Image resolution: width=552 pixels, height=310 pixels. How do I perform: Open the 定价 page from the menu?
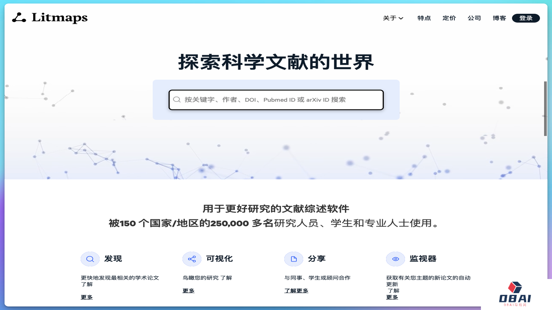[449, 18]
